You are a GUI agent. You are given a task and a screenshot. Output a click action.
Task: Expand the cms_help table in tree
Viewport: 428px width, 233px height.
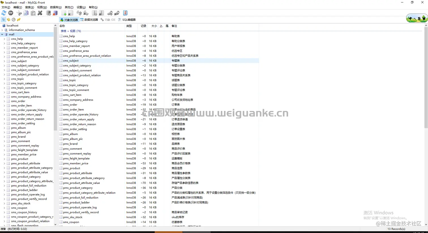pyautogui.click(x=5, y=39)
